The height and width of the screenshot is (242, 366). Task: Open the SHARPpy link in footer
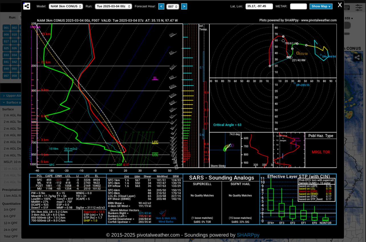pyautogui.click(x=248, y=235)
